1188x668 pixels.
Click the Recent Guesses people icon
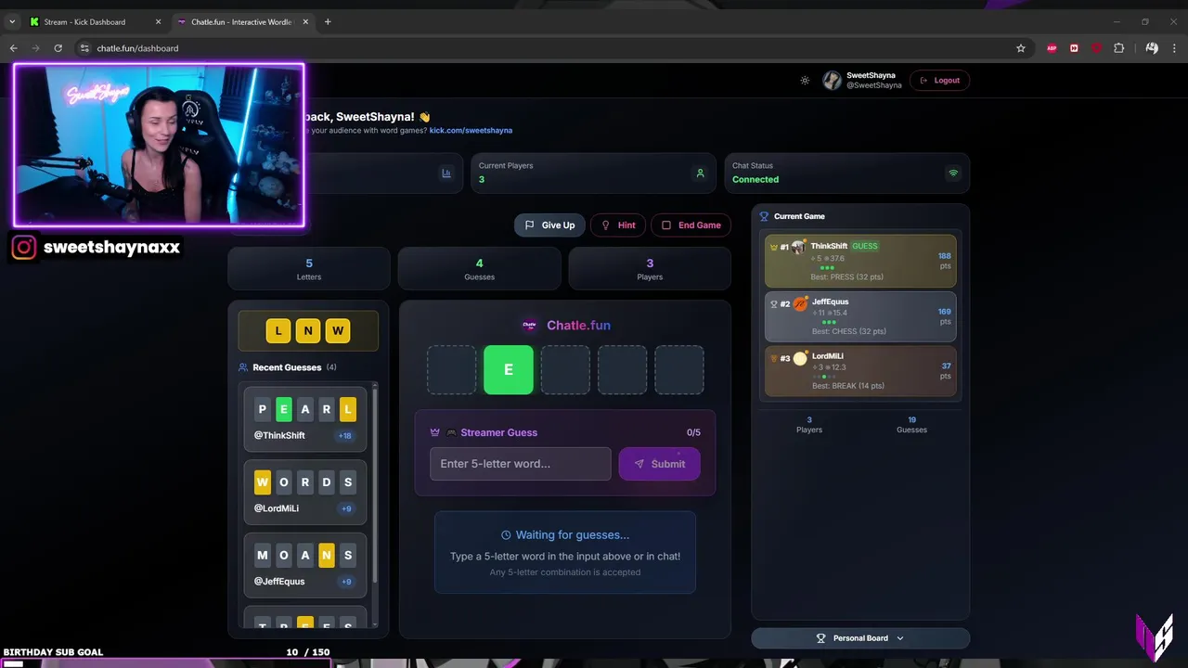243,367
